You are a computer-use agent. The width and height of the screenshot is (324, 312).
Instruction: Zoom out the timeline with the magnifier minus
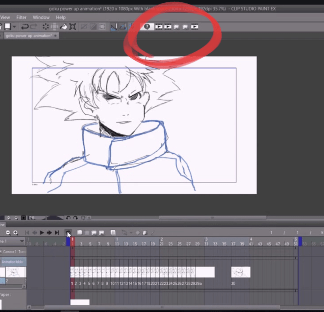pos(8,233)
